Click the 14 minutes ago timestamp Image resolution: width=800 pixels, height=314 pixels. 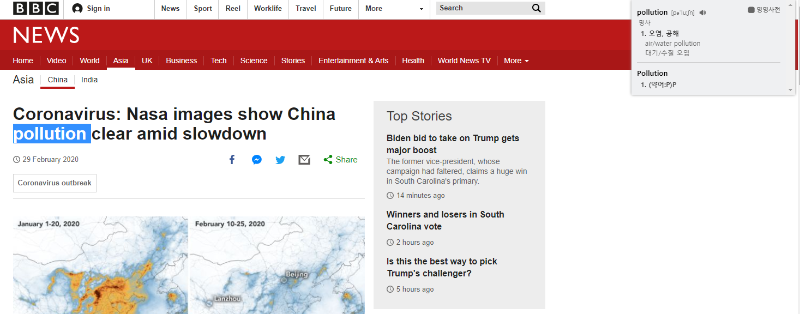click(x=420, y=196)
